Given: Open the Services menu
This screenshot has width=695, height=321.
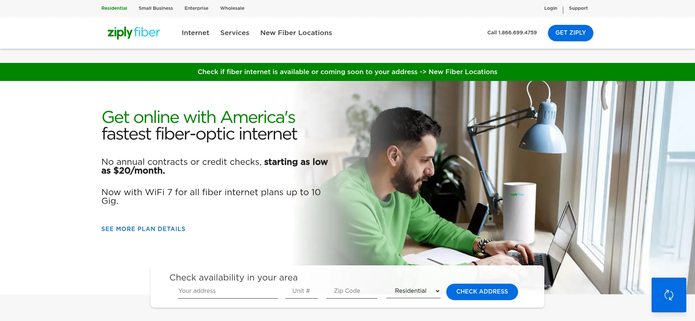Looking at the screenshot, I should [235, 33].
